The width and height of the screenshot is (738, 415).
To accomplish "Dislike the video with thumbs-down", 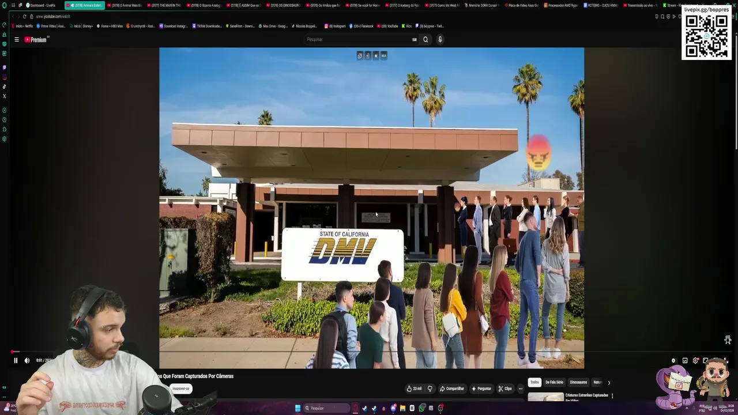I will coord(430,388).
